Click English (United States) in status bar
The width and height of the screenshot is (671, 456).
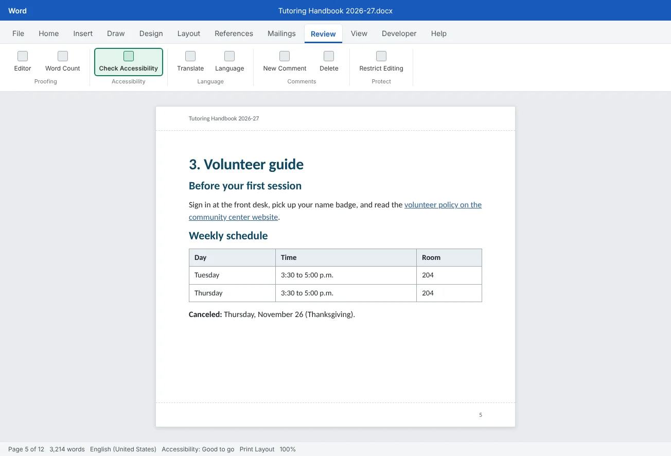123,449
